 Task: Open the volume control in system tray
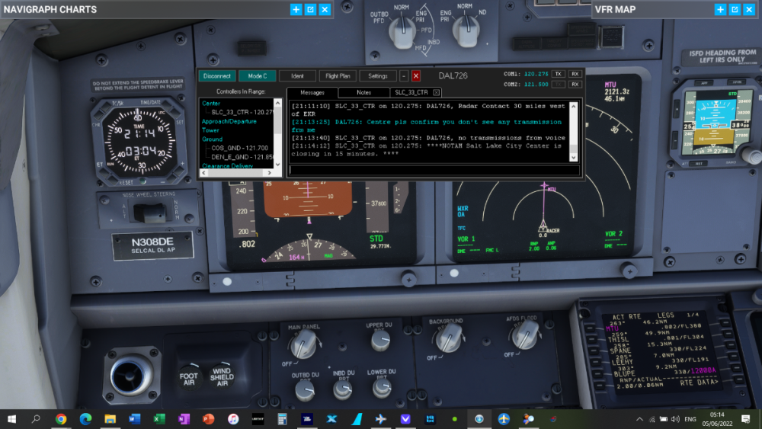(675, 419)
